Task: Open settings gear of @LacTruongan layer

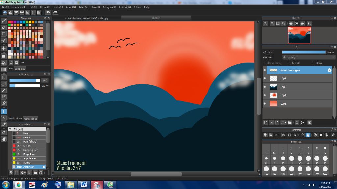Action: [329, 70]
